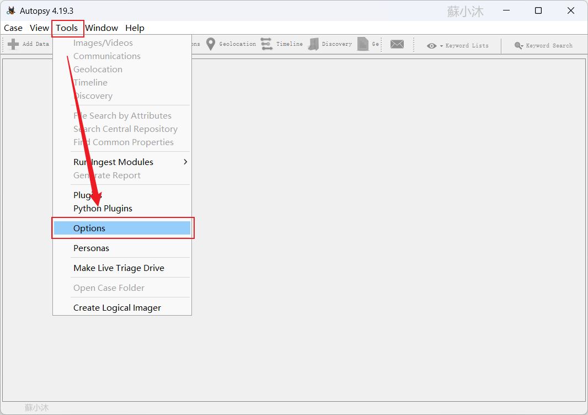Screen dimensions: 588x415
Task: Open the Window menu
Action: (x=101, y=28)
